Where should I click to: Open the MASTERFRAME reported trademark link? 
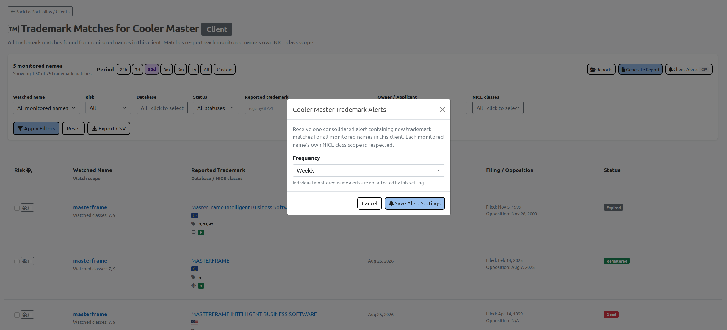tap(210, 261)
